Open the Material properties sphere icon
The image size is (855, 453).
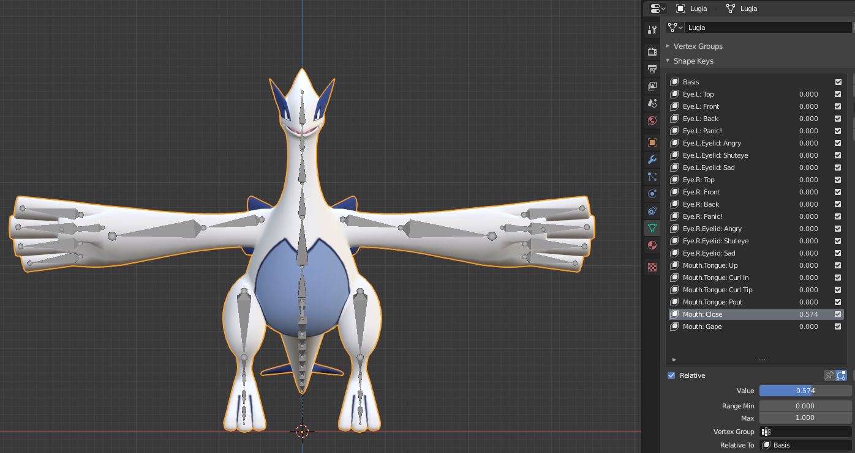652,245
